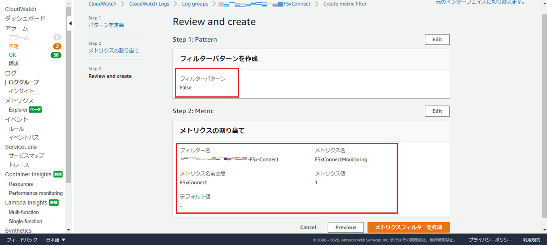The image size is (547, 245).
Task: Click メトリクスフィルターを作成 button
Action: pos(409,227)
